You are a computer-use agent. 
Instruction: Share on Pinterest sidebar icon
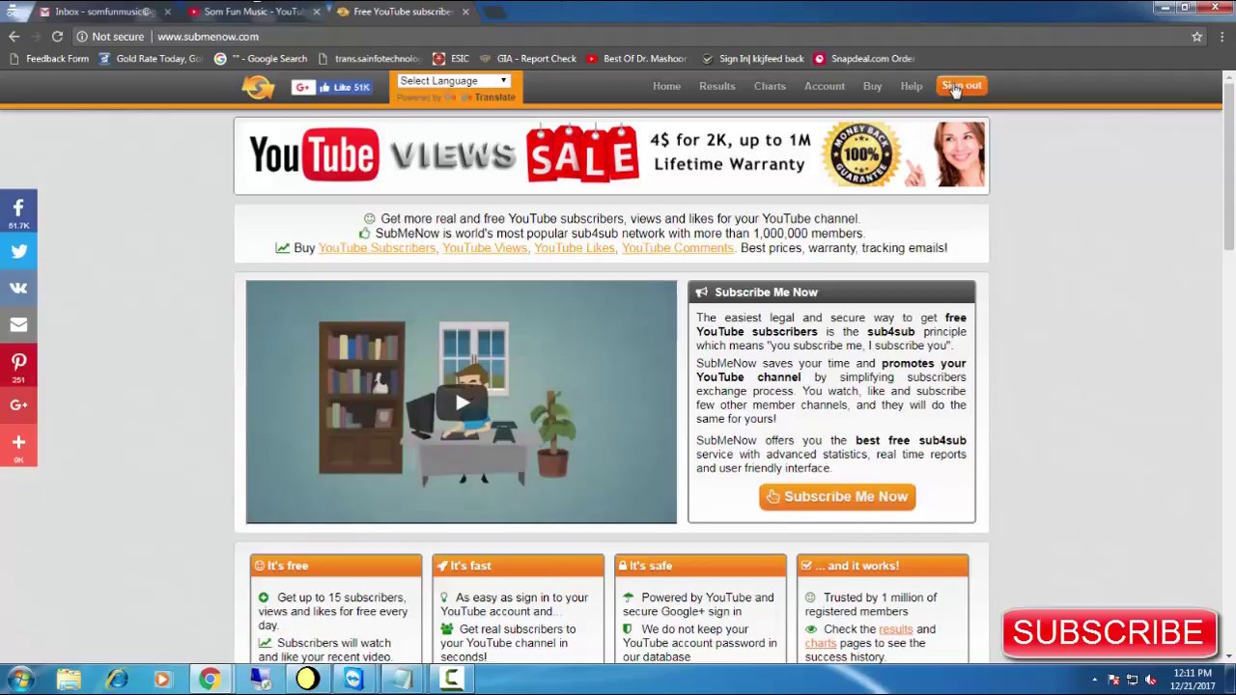pyautogui.click(x=18, y=365)
